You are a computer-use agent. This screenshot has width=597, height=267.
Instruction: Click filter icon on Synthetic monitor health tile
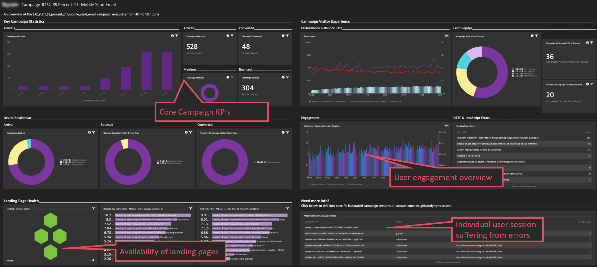93,208
